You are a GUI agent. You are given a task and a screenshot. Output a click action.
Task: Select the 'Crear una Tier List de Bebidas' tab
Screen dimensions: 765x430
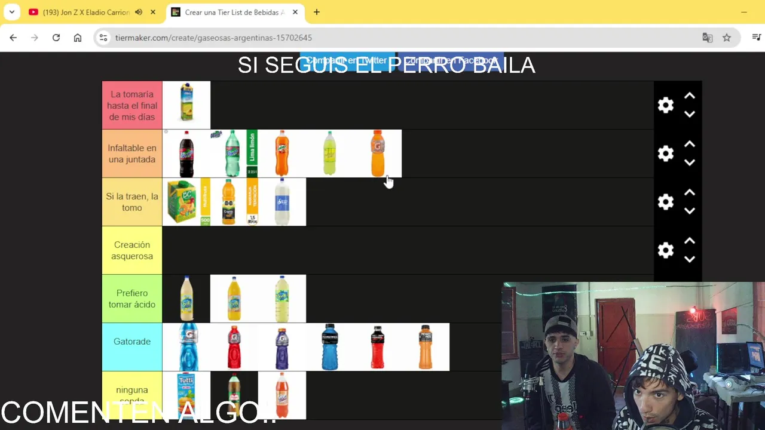click(x=235, y=12)
